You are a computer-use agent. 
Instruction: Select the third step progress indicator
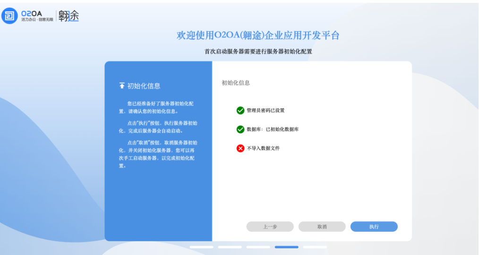258,247
